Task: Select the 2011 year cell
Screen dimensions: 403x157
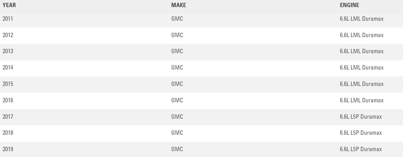Action: [8, 19]
